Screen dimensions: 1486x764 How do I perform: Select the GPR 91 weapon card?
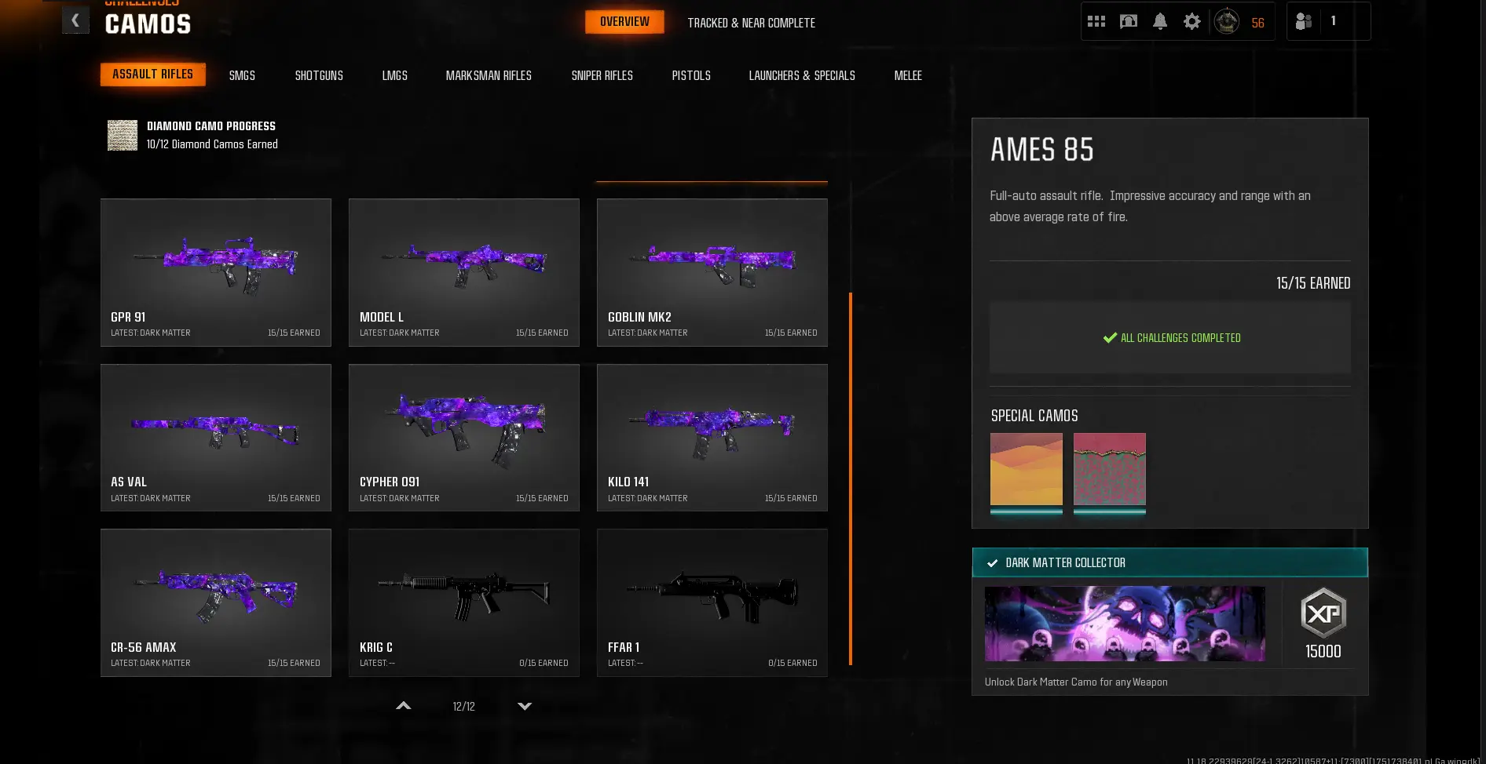216,272
